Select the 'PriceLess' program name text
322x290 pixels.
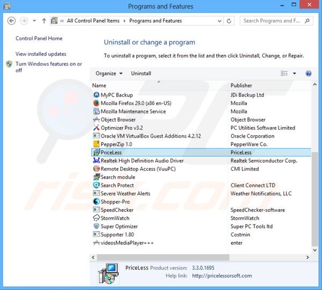coord(111,152)
